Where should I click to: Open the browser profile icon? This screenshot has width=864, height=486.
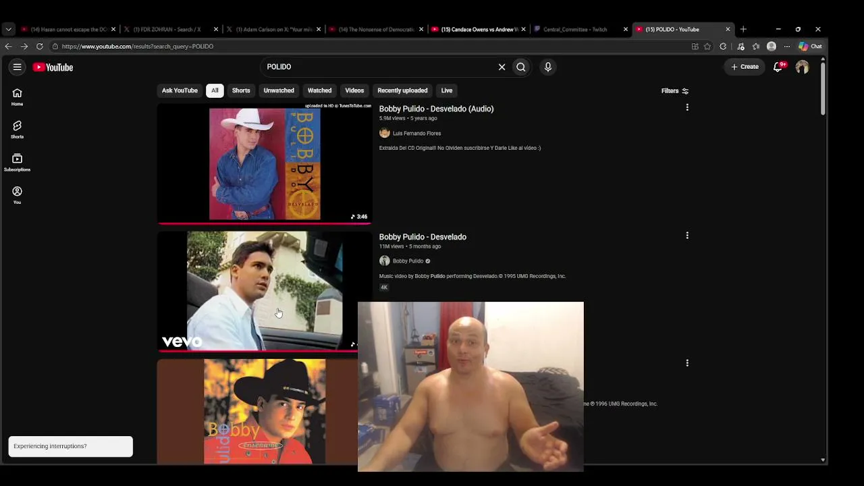pyautogui.click(x=772, y=47)
